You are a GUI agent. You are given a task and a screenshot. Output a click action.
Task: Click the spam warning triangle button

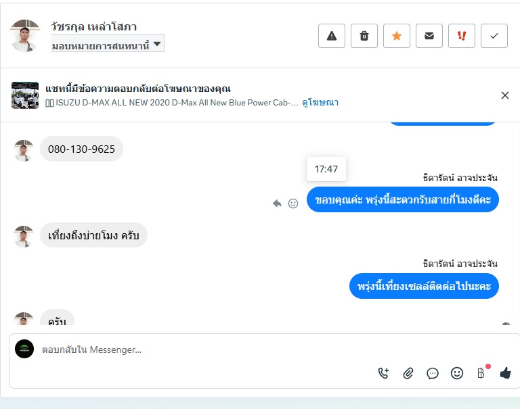tap(332, 36)
